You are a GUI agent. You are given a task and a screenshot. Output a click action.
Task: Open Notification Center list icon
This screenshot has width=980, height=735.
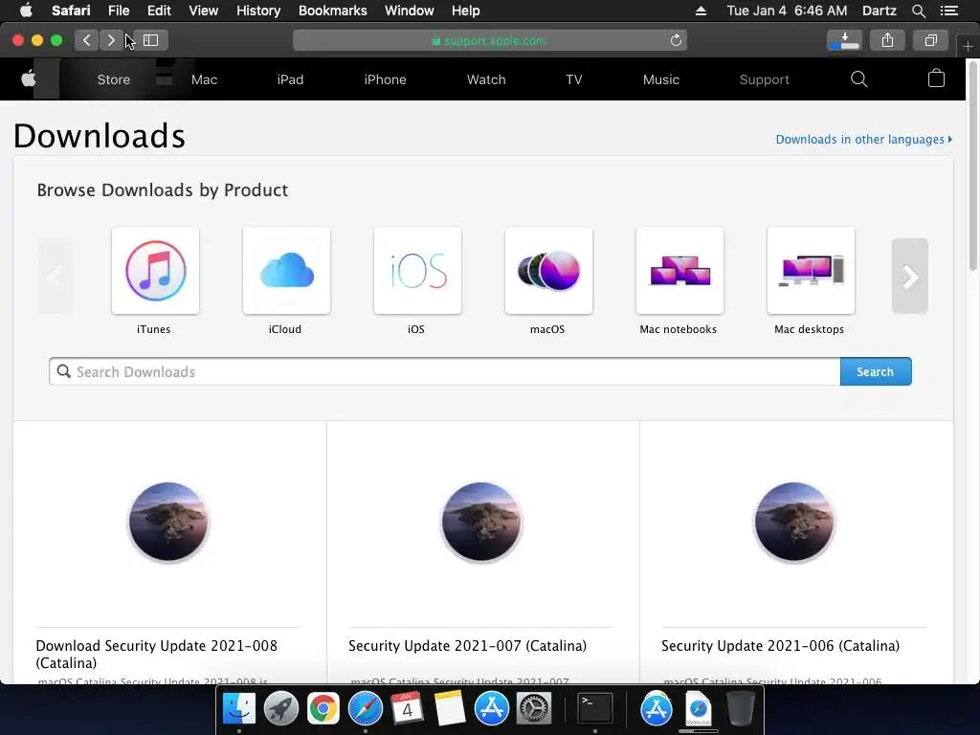pos(949,11)
